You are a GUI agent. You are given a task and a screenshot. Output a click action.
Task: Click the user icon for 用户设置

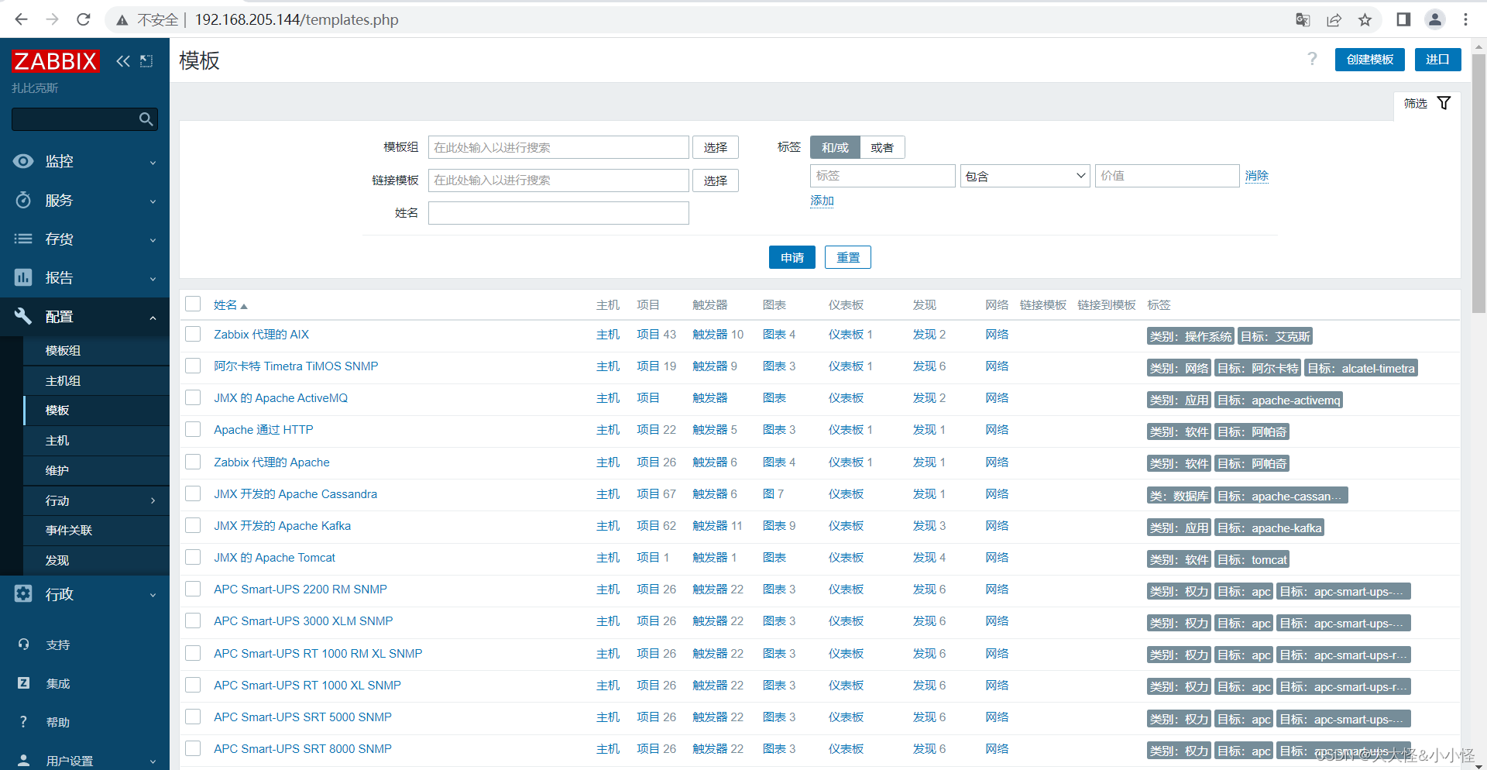(23, 760)
